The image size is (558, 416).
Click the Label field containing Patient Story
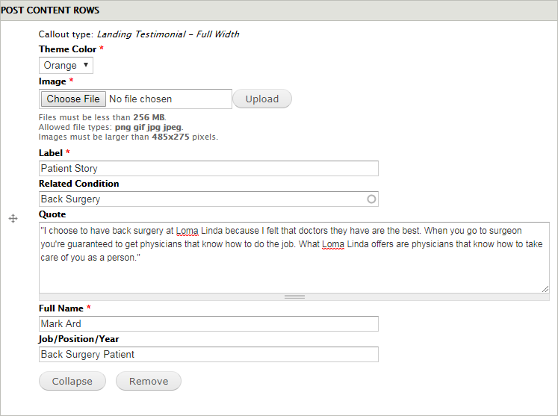tap(208, 168)
